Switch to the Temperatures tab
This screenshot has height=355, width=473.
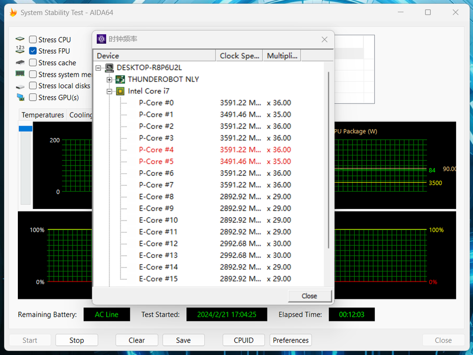[x=43, y=115]
